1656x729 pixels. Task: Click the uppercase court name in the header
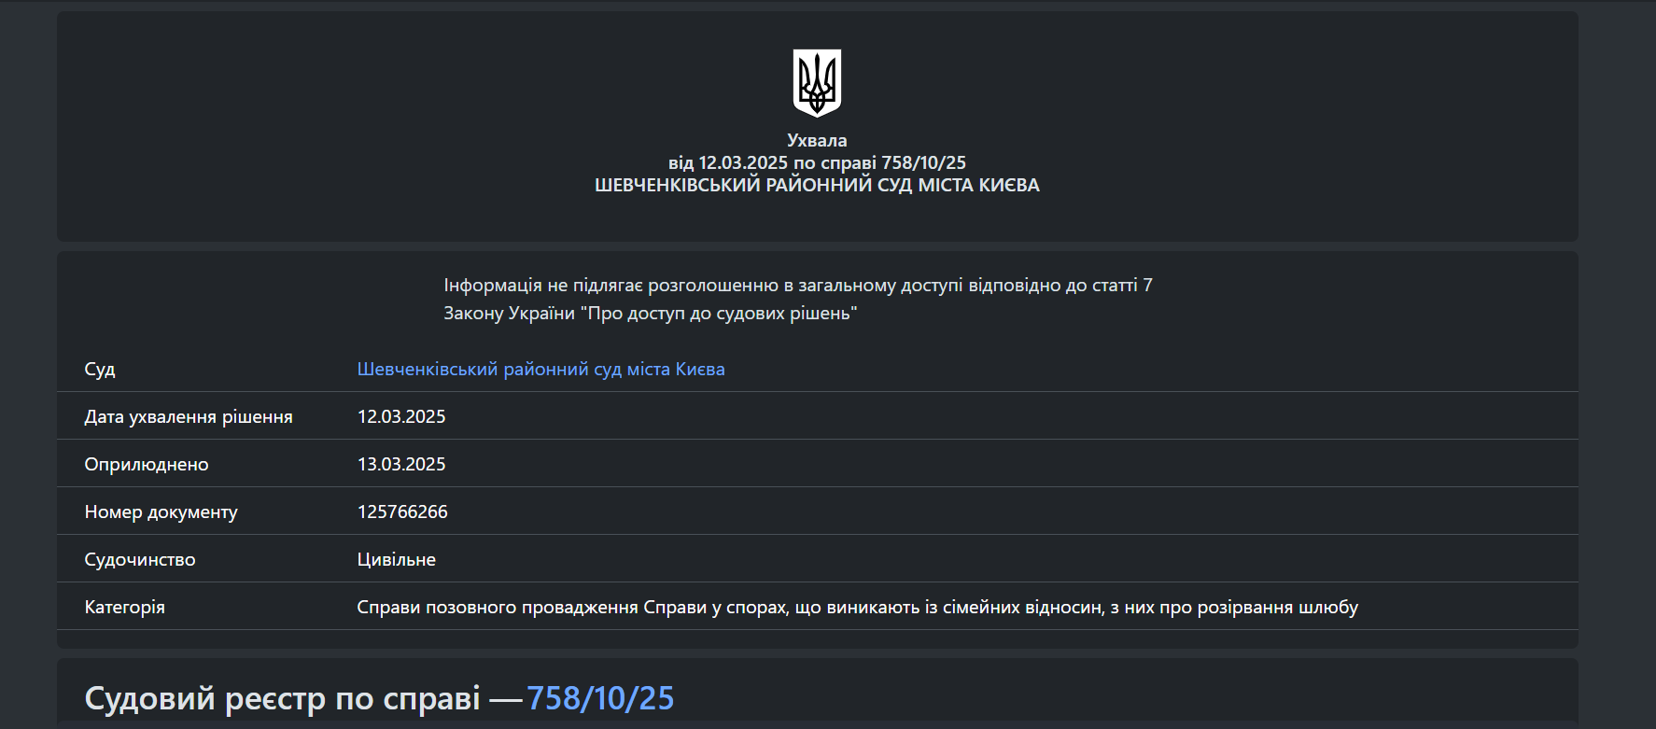pyautogui.click(x=817, y=185)
